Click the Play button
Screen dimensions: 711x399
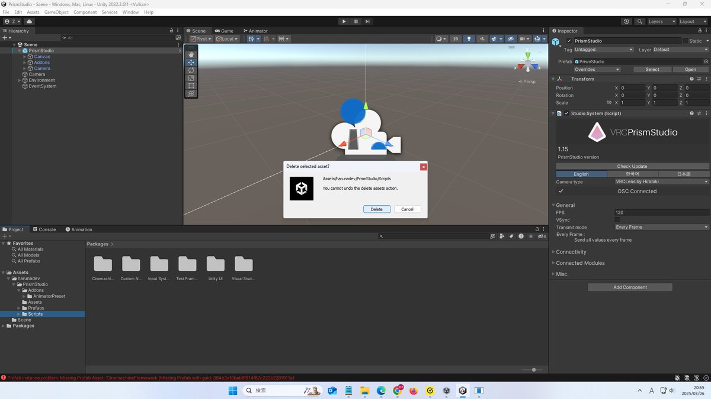(x=344, y=21)
